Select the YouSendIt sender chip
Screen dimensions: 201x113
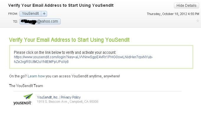coord(30,14)
